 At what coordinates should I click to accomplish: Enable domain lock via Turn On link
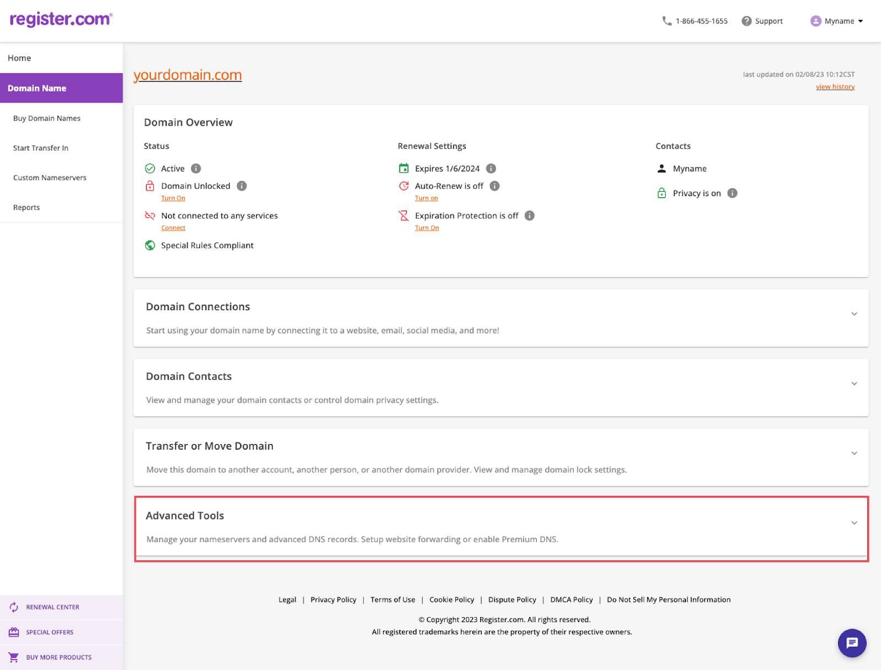point(173,198)
